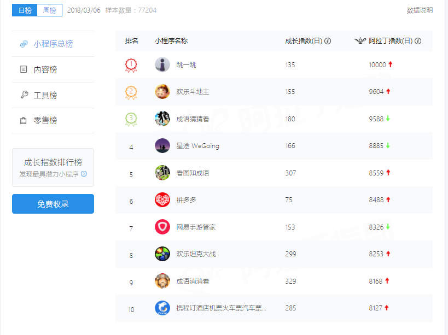Select 小程序总榜 in the sidebar
448x335 pixels.
(x=53, y=44)
